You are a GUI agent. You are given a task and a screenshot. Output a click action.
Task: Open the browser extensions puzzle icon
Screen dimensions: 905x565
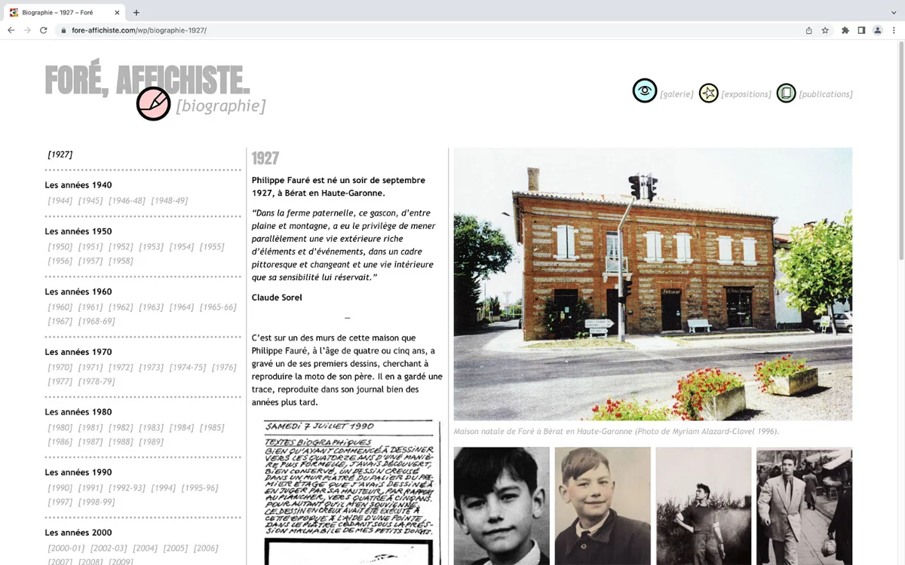coord(845,30)
